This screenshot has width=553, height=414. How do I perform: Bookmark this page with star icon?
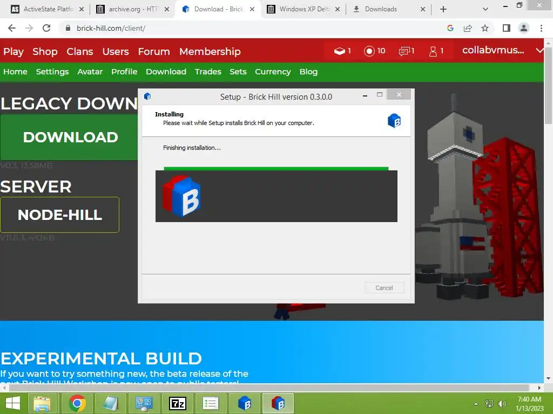click(485, 28)
